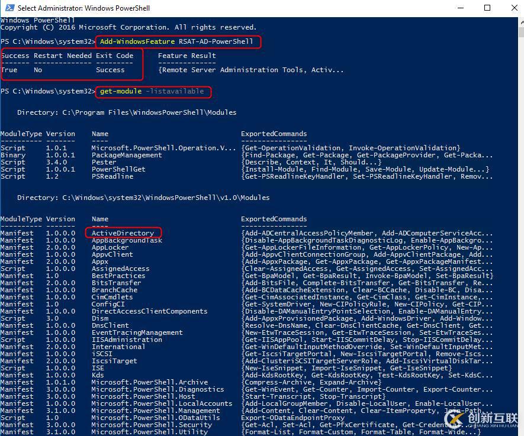Click 'Directory: C:\Program Files\WindowsPowerShell\Modules' line

pos(127,112)
